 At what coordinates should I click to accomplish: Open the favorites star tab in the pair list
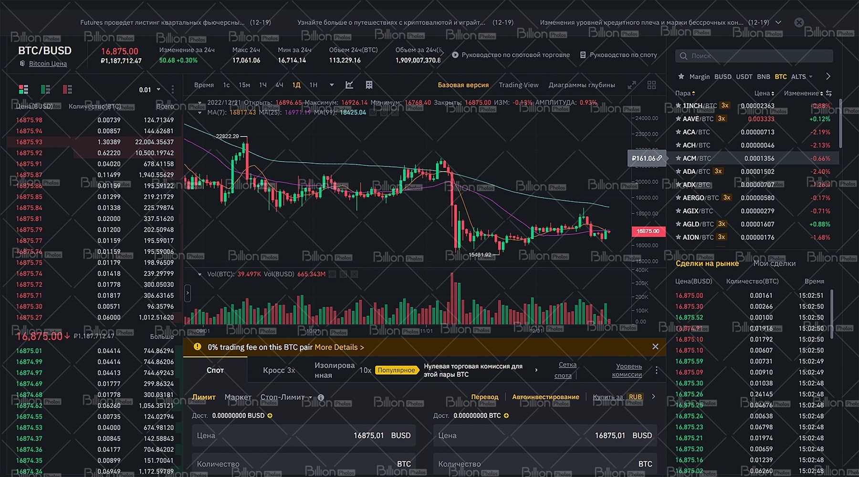(681, 76)
